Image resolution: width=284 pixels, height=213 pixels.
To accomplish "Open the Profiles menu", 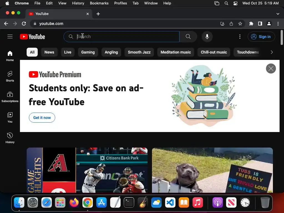I will [120, 3].
